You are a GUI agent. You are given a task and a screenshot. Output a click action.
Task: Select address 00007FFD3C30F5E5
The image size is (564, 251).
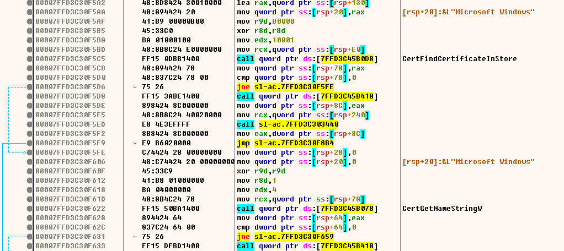[70, 114]
